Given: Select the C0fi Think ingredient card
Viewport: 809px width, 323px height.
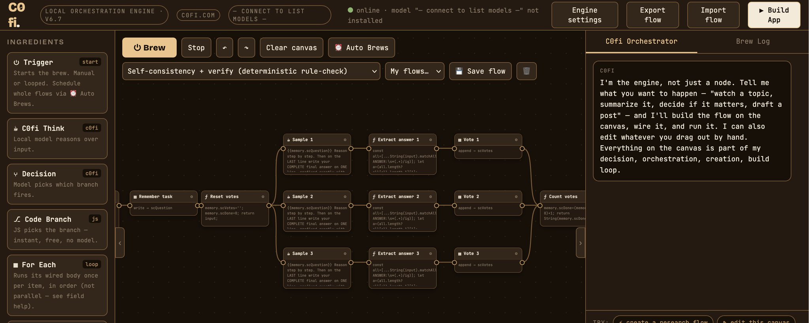Looking at the screenshot, I should [57, 138].
